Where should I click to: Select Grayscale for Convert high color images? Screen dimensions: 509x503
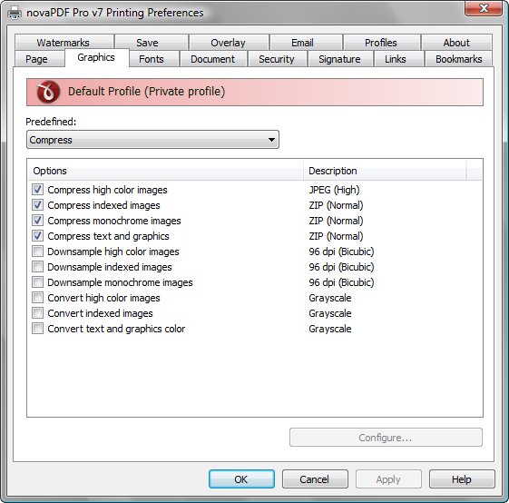(330, 298)
